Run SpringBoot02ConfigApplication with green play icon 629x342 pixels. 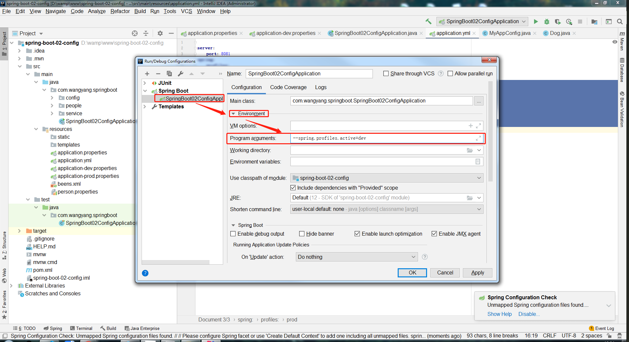[536, 22]
